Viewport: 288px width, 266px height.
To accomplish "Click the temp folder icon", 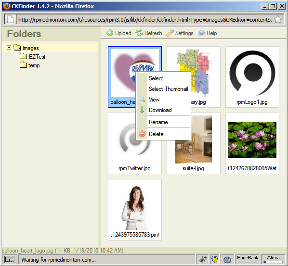I will pyautogui.click(x=23, y=65).
